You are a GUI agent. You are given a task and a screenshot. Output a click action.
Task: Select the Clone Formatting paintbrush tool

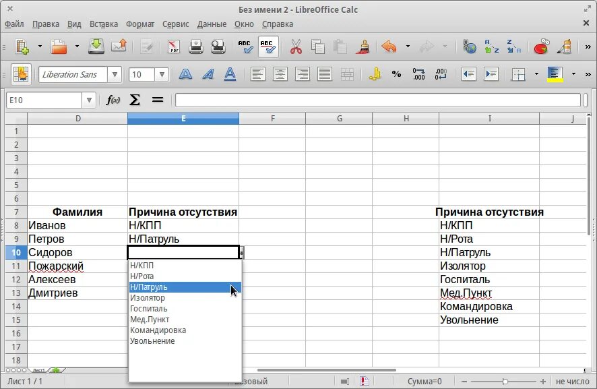click(x=364, y=47)
